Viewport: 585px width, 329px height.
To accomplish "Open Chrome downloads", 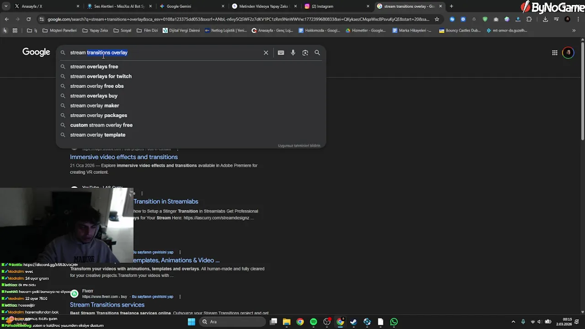I will coord(545,19).
